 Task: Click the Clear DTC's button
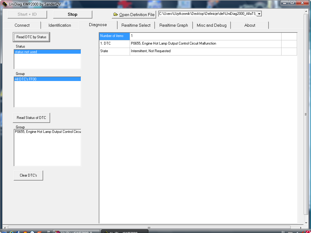point(28,175)
